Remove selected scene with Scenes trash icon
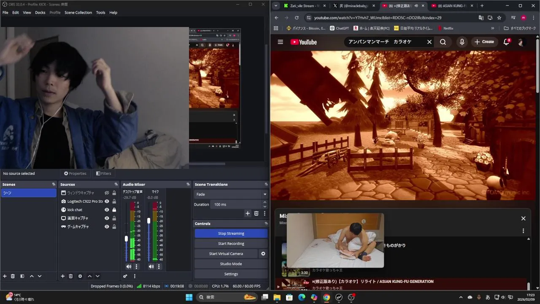This screenshot has width=540, height=304. coord(13,276)
